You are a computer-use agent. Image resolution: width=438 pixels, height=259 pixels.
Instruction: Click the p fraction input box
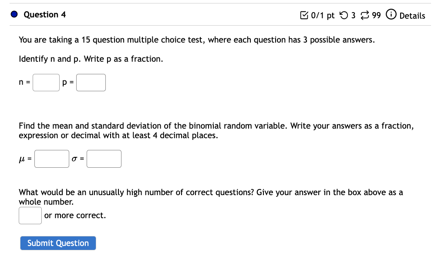click(x=91, y=82)
